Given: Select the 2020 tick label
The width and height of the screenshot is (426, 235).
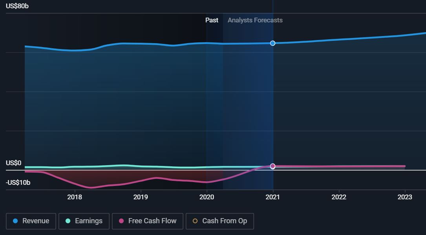Looking at the screenshot, I should (x=207, y=197).
